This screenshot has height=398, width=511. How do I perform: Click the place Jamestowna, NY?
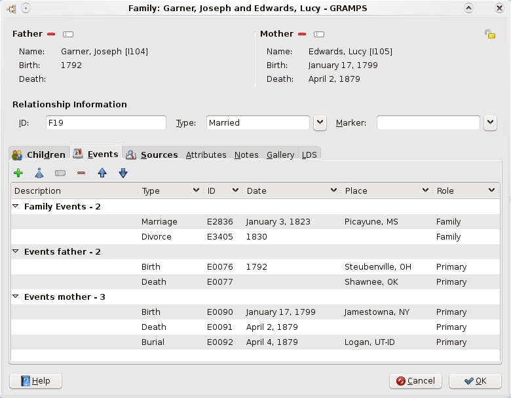point(377,312)
